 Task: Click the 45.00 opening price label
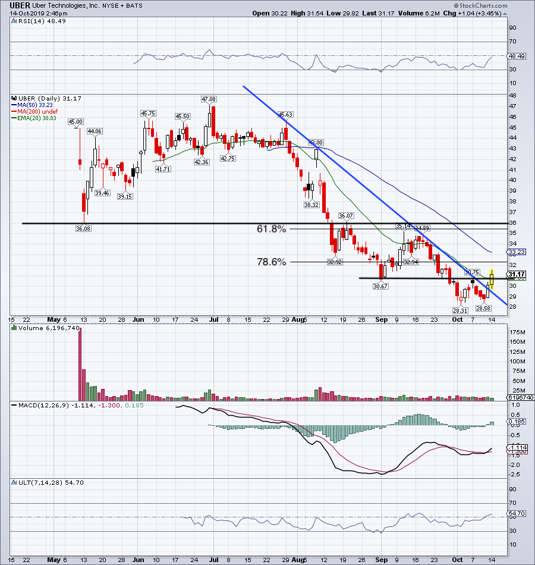75,122
